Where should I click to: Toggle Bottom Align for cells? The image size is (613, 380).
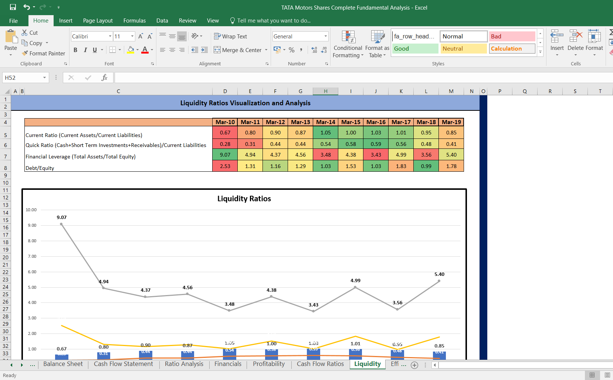coord(182,36)
